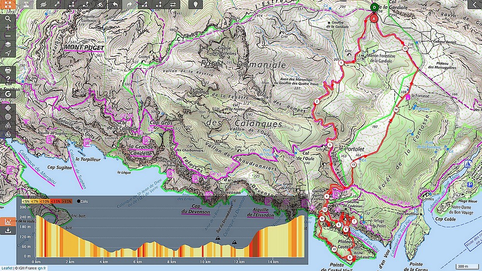
Task: Click the >15% slope legend swatch
Action: point(67,201)
